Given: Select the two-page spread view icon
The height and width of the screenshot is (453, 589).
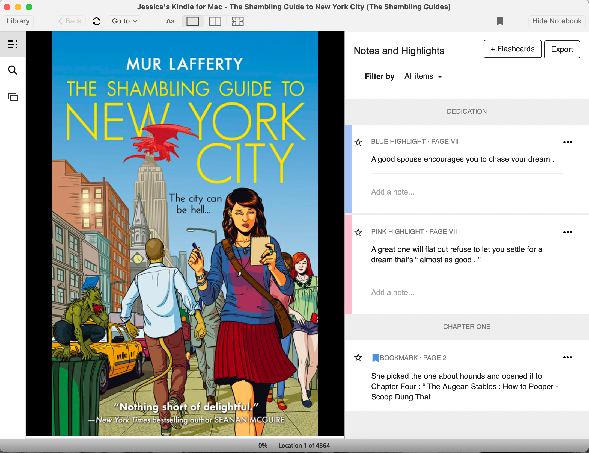Looking at the screenshot, I should click(x=215, y=21).
